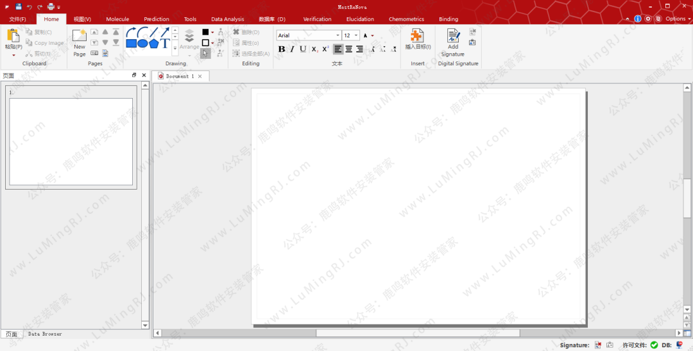
Task: Select the rectangle shape drawing tool
Action: (131, 44)
